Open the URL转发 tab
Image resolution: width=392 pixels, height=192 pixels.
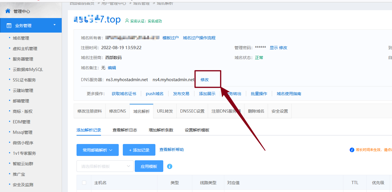point(165,111)
